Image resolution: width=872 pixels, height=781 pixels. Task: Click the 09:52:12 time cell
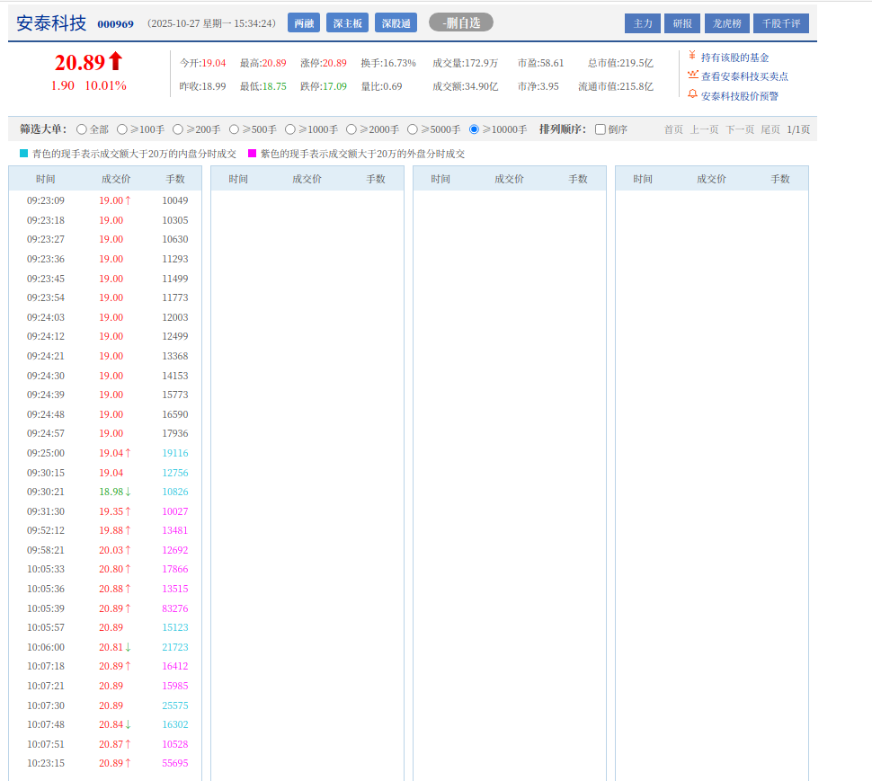click(46, 530)
